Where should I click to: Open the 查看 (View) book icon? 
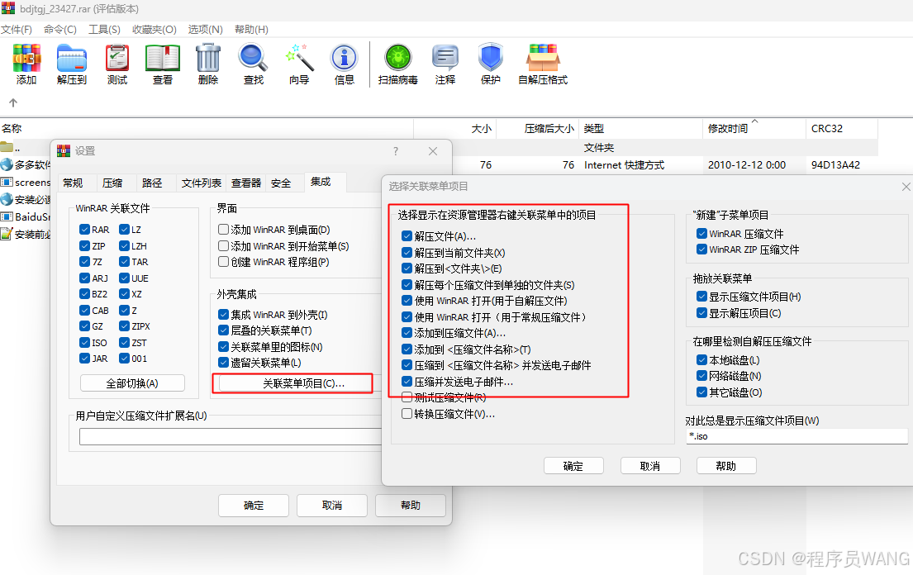click(163, 58)
